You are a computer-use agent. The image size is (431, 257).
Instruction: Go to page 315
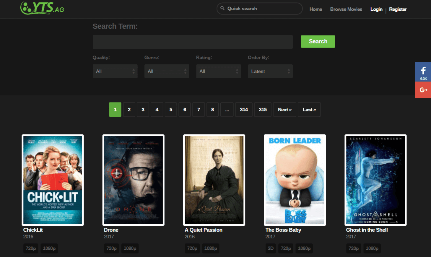coord(263,110)
